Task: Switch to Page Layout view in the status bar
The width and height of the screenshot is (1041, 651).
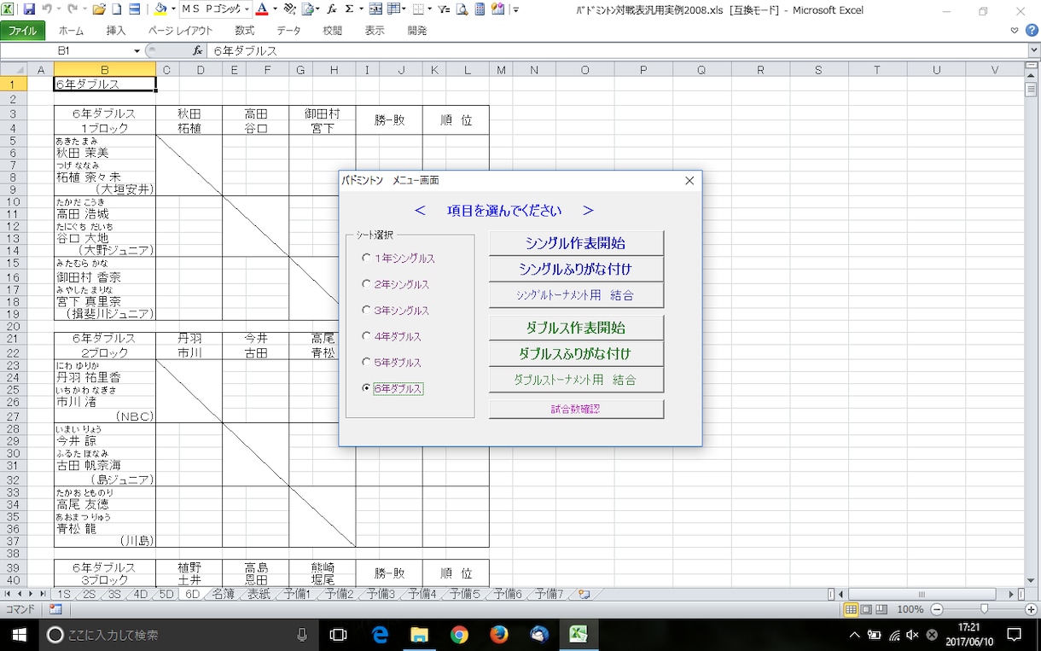Action: [x=865, y=609]
